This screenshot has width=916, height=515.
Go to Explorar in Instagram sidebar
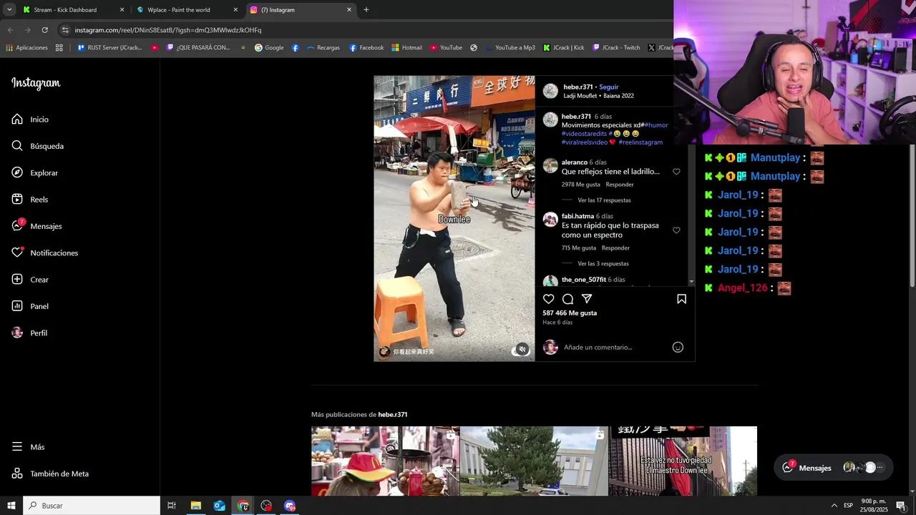click(x=34, y=173)
